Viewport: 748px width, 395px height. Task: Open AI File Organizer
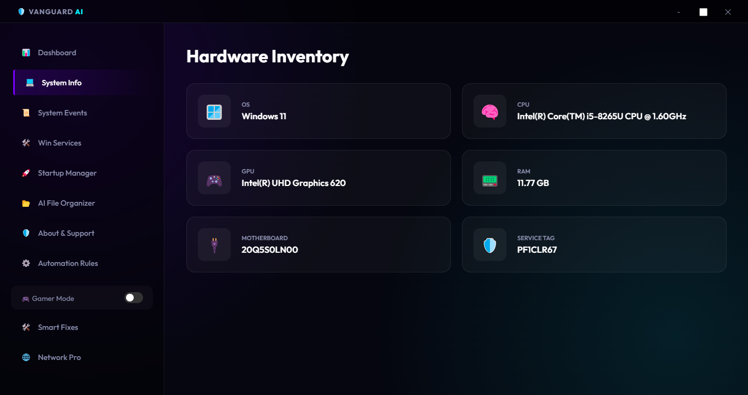(x=82, y=203)
